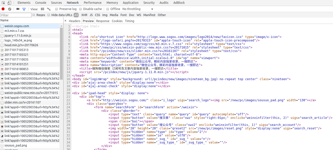Enable the Preserve log checkbox
Screen dimensions: 333x150
point(57,9)
